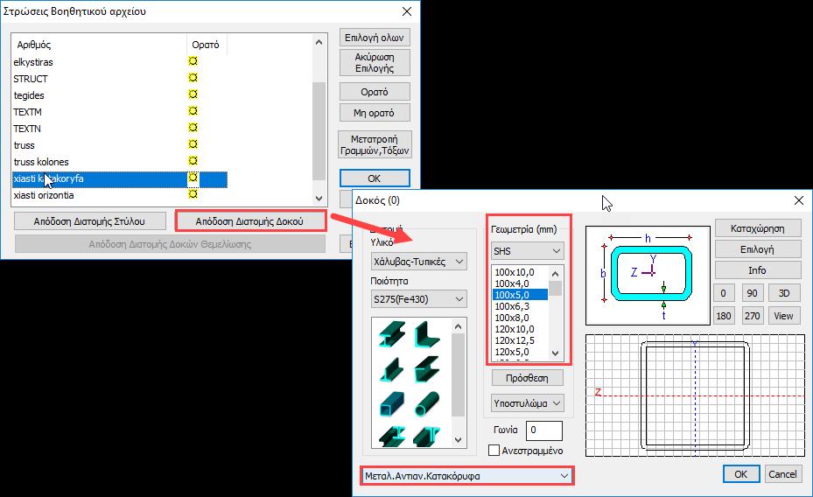Click the Ακύρωση Επιλογής button
Image resolution: width=813 pixels, height=497 pixels.
pos(375,63)
